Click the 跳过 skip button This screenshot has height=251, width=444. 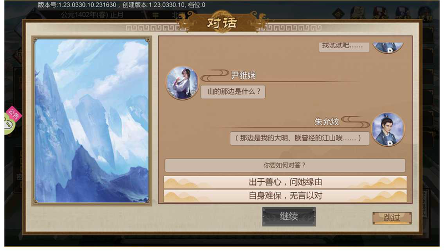click(x=392, y=218)
